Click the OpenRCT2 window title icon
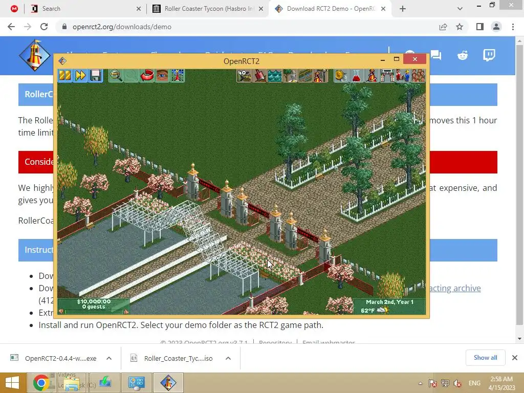Screen dimensions: 524x393 click(62, 61)
